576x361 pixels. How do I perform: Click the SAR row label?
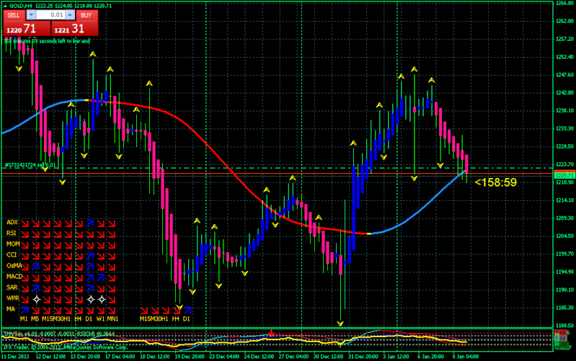pyautogui.click(x=12, y=288)
